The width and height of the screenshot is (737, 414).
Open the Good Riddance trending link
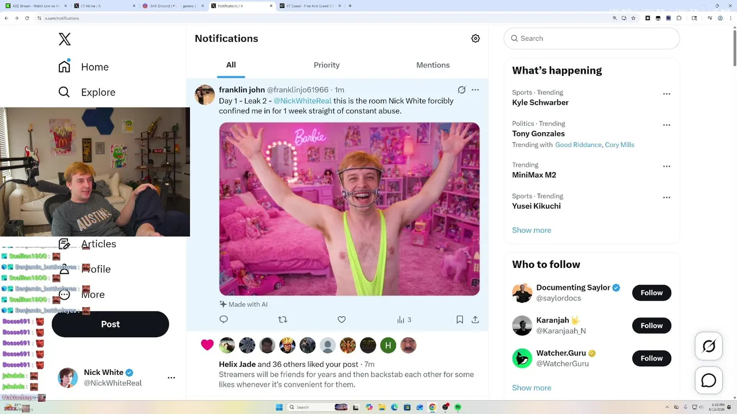pyautogui.click(x=578, y=145)
